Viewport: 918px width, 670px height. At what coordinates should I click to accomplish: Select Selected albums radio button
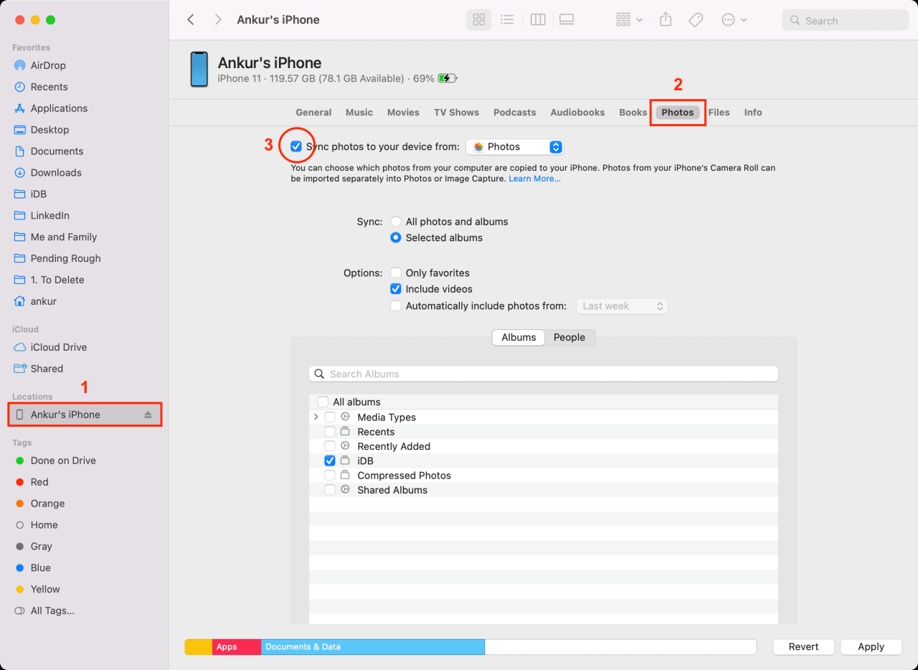click(x=396, y=237)
